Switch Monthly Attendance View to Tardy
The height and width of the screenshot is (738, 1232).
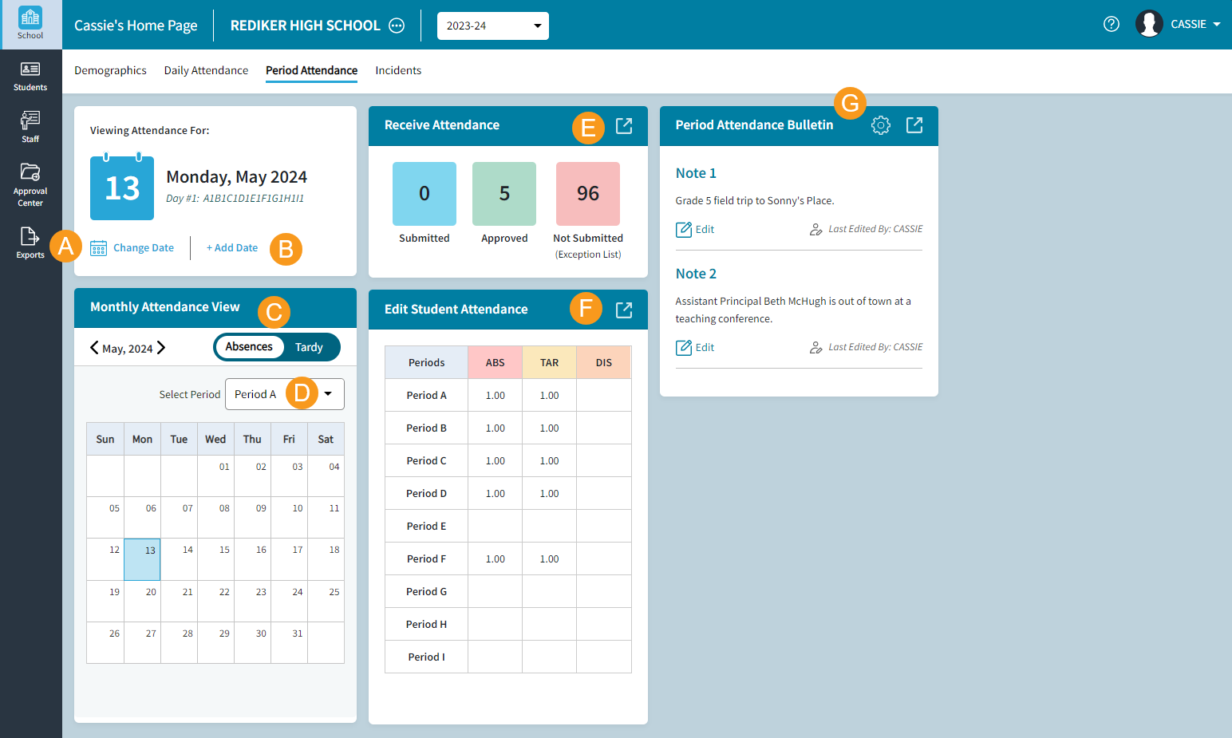[310, 347]
